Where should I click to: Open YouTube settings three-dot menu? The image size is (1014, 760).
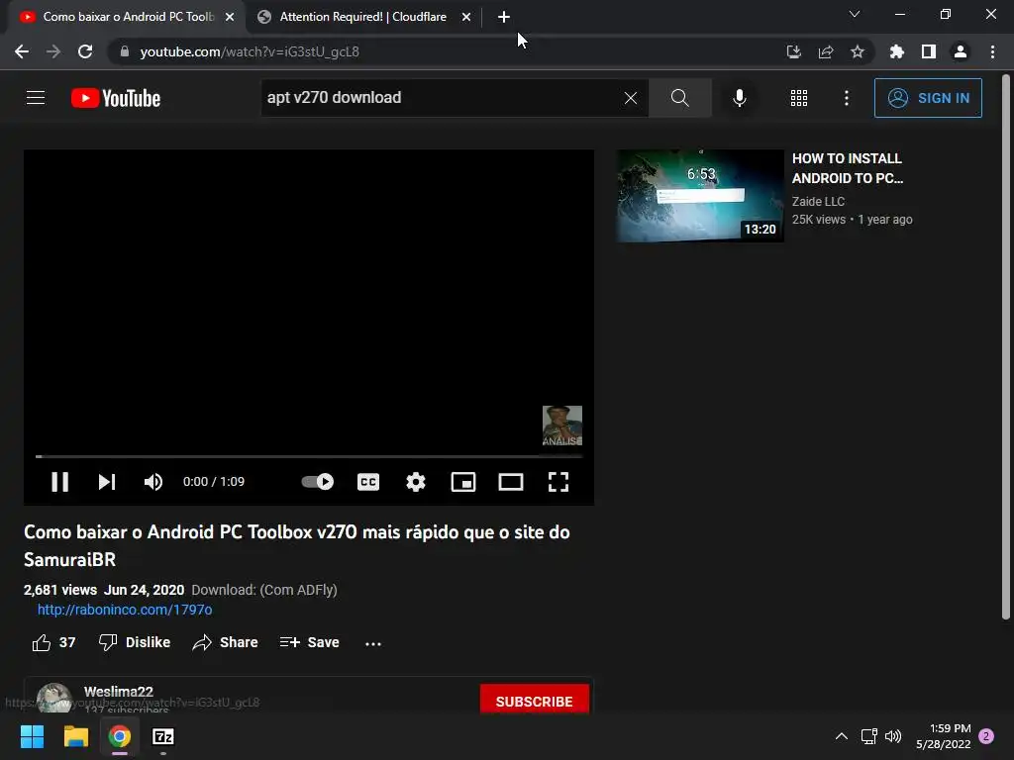click(x=847, y=98)
